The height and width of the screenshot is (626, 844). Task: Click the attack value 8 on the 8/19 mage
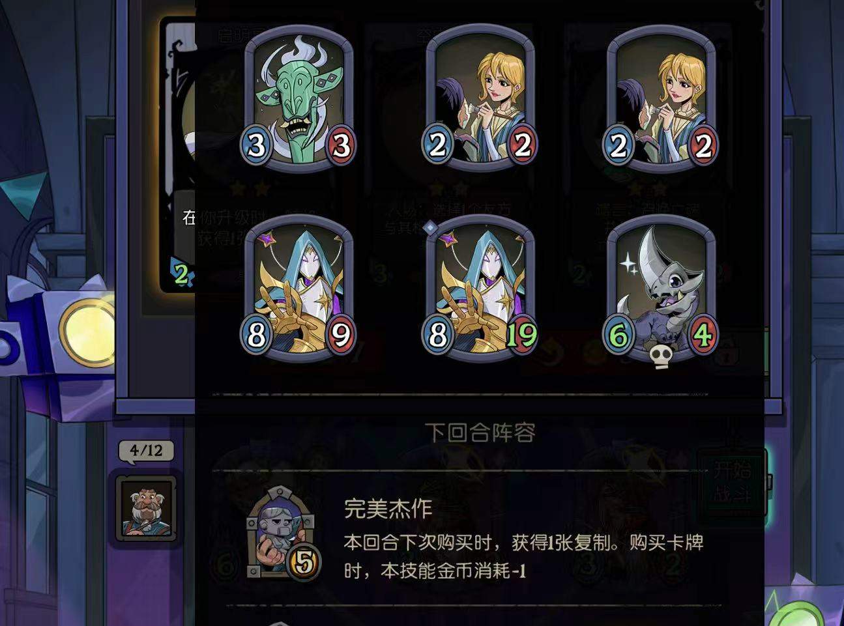437,334
